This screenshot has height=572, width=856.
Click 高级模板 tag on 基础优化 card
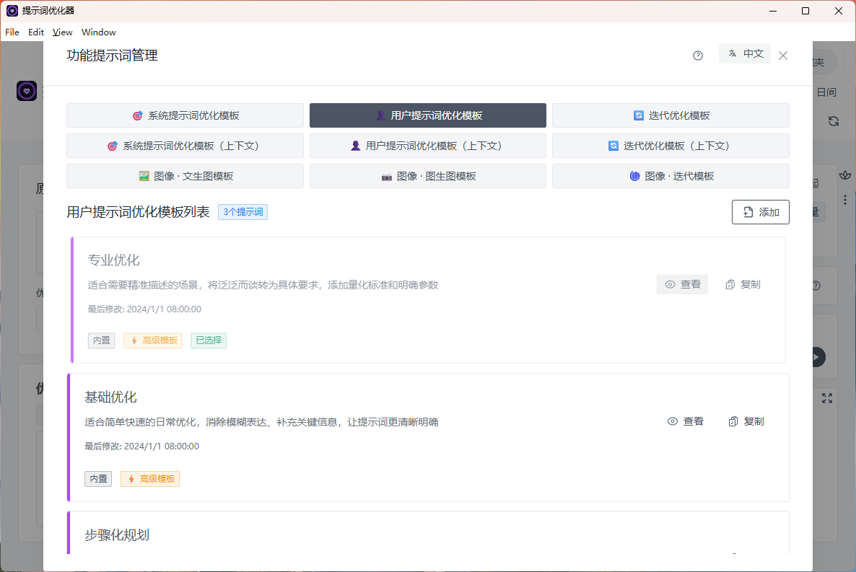tap(150, 479)
